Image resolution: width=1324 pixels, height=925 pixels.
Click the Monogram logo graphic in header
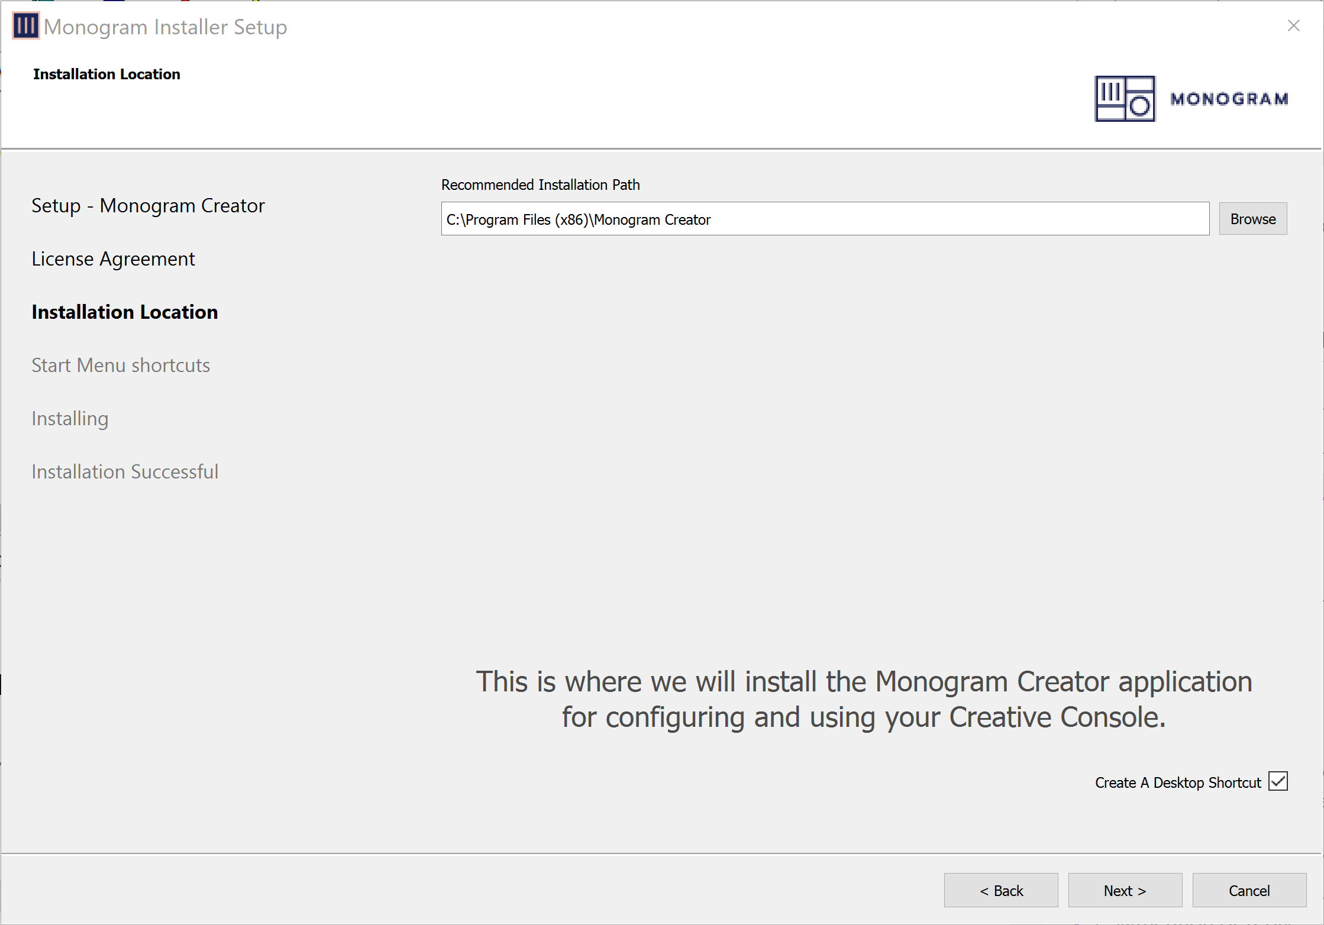[x=1124, y=99]
